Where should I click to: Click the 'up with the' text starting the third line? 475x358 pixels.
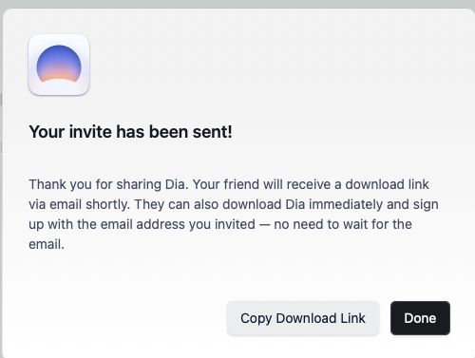pyautogui.click(x=63, y=224)
